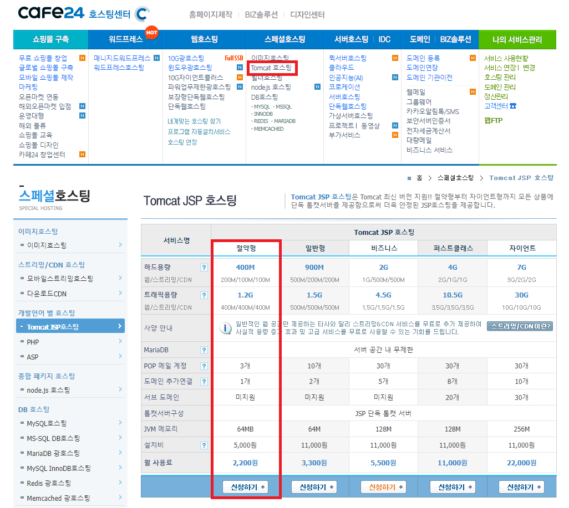Image resolution: width=569 pixels, height=508 pixels.
Task: Click 신청하기 button for 절약형 plan
Action: [245, 487]
